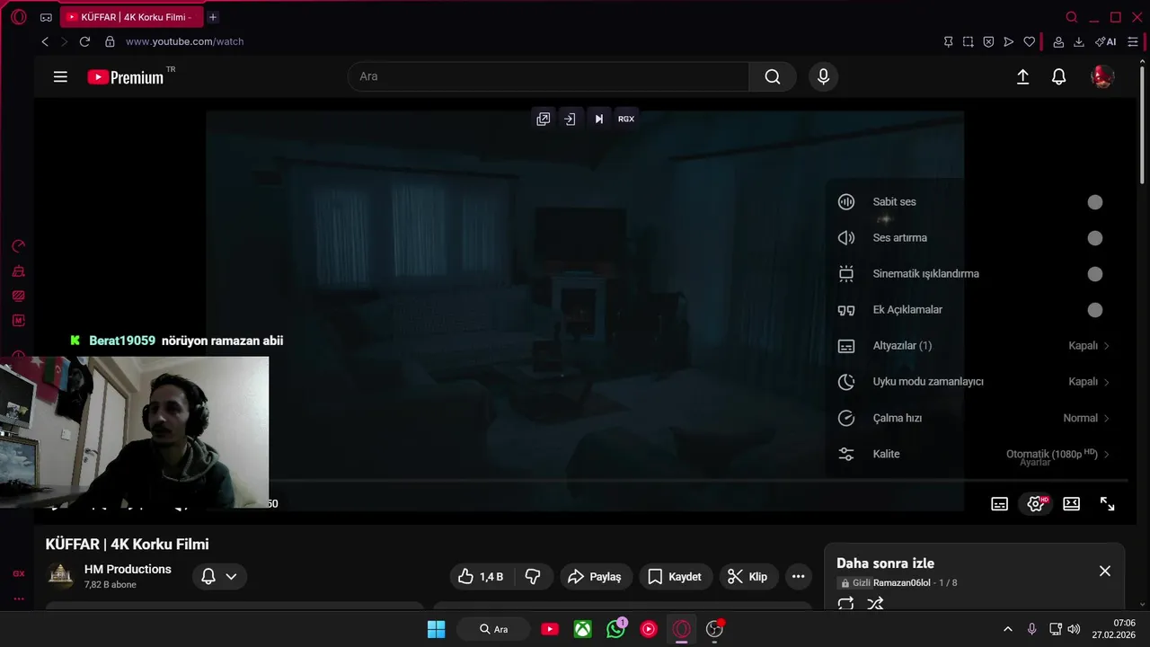Pop out video with the detach icon
This screenshot has height=647, width=1150.
click(544, 119)
